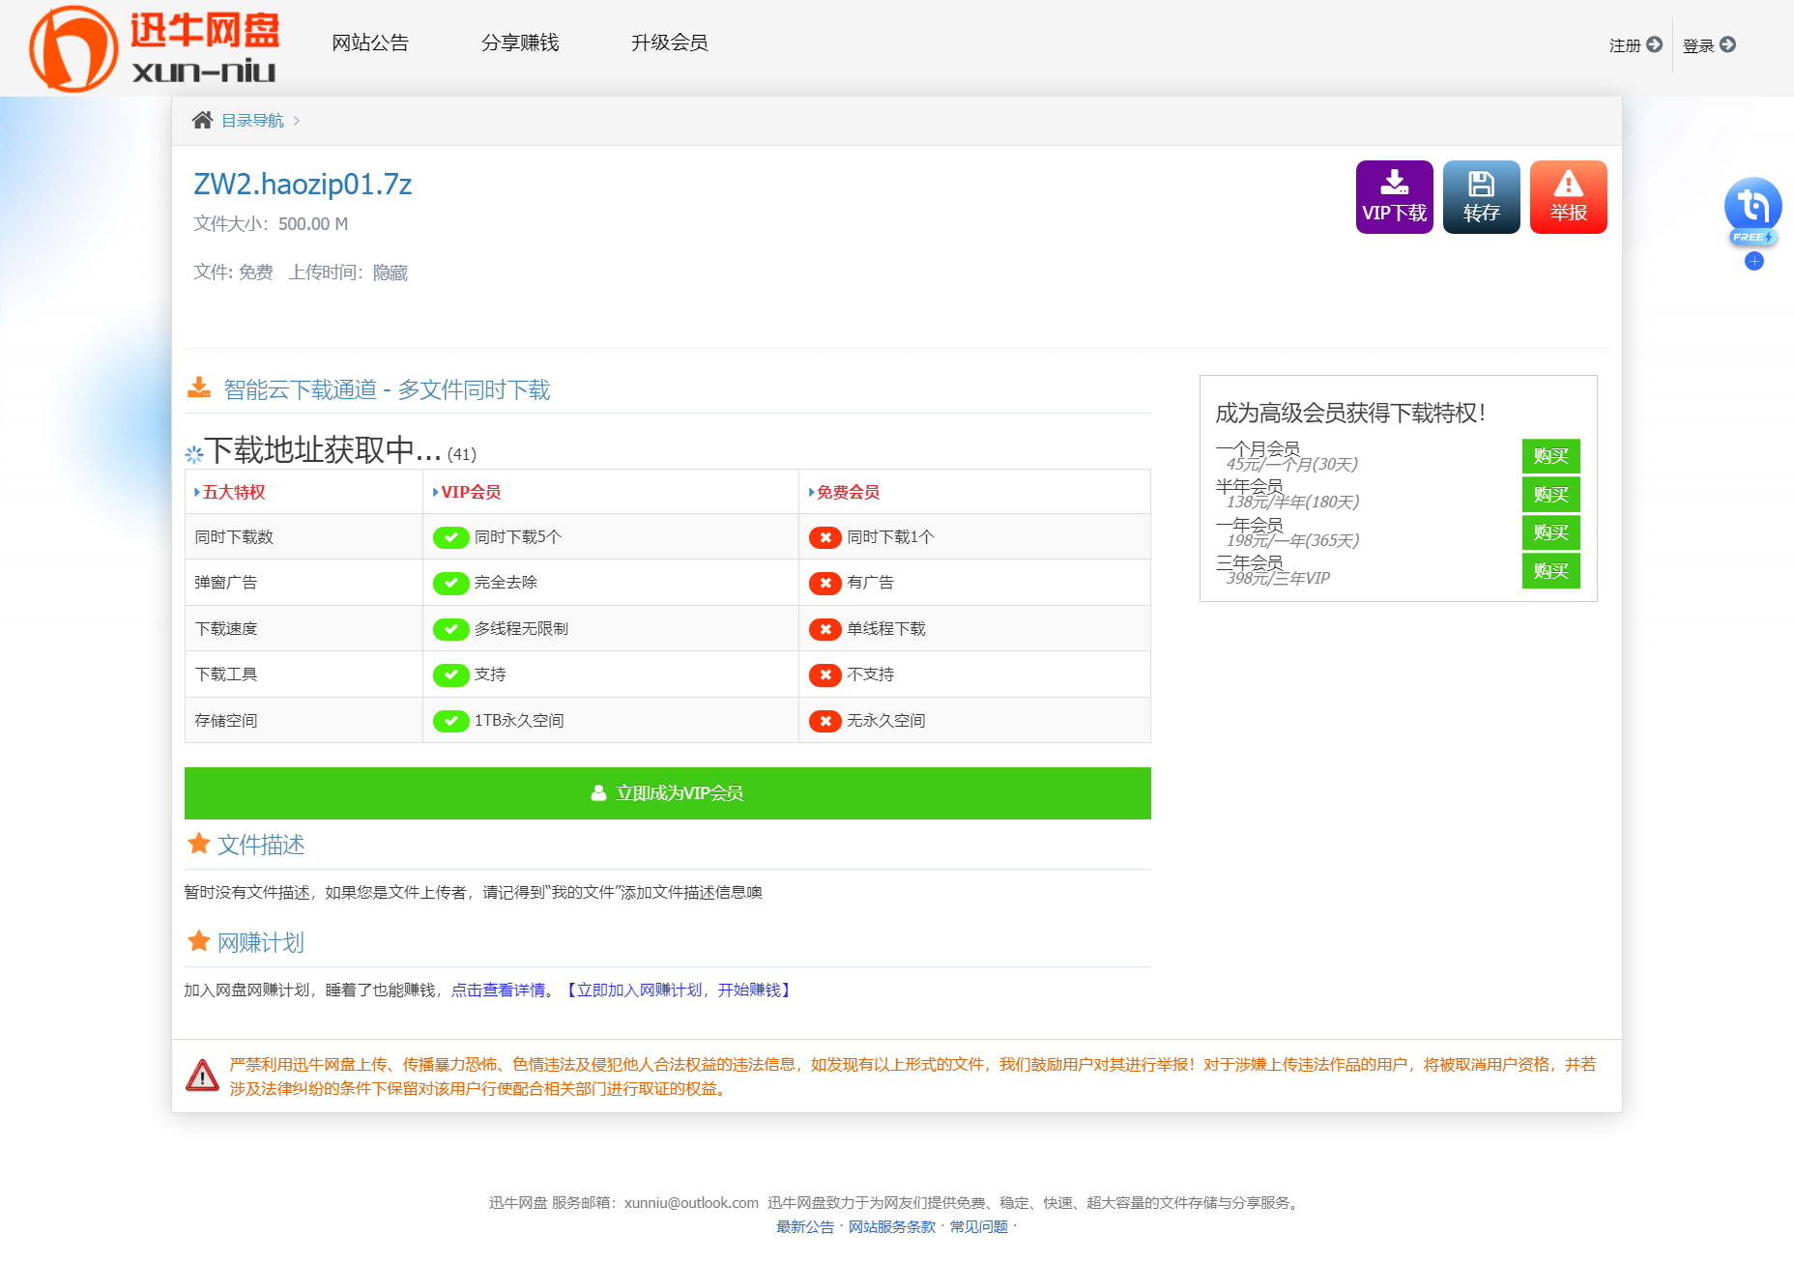This screenshot has height=1263, width=1794.
Task: Click the 立即成为VIP会员 green button
Action: click(668, 793)
